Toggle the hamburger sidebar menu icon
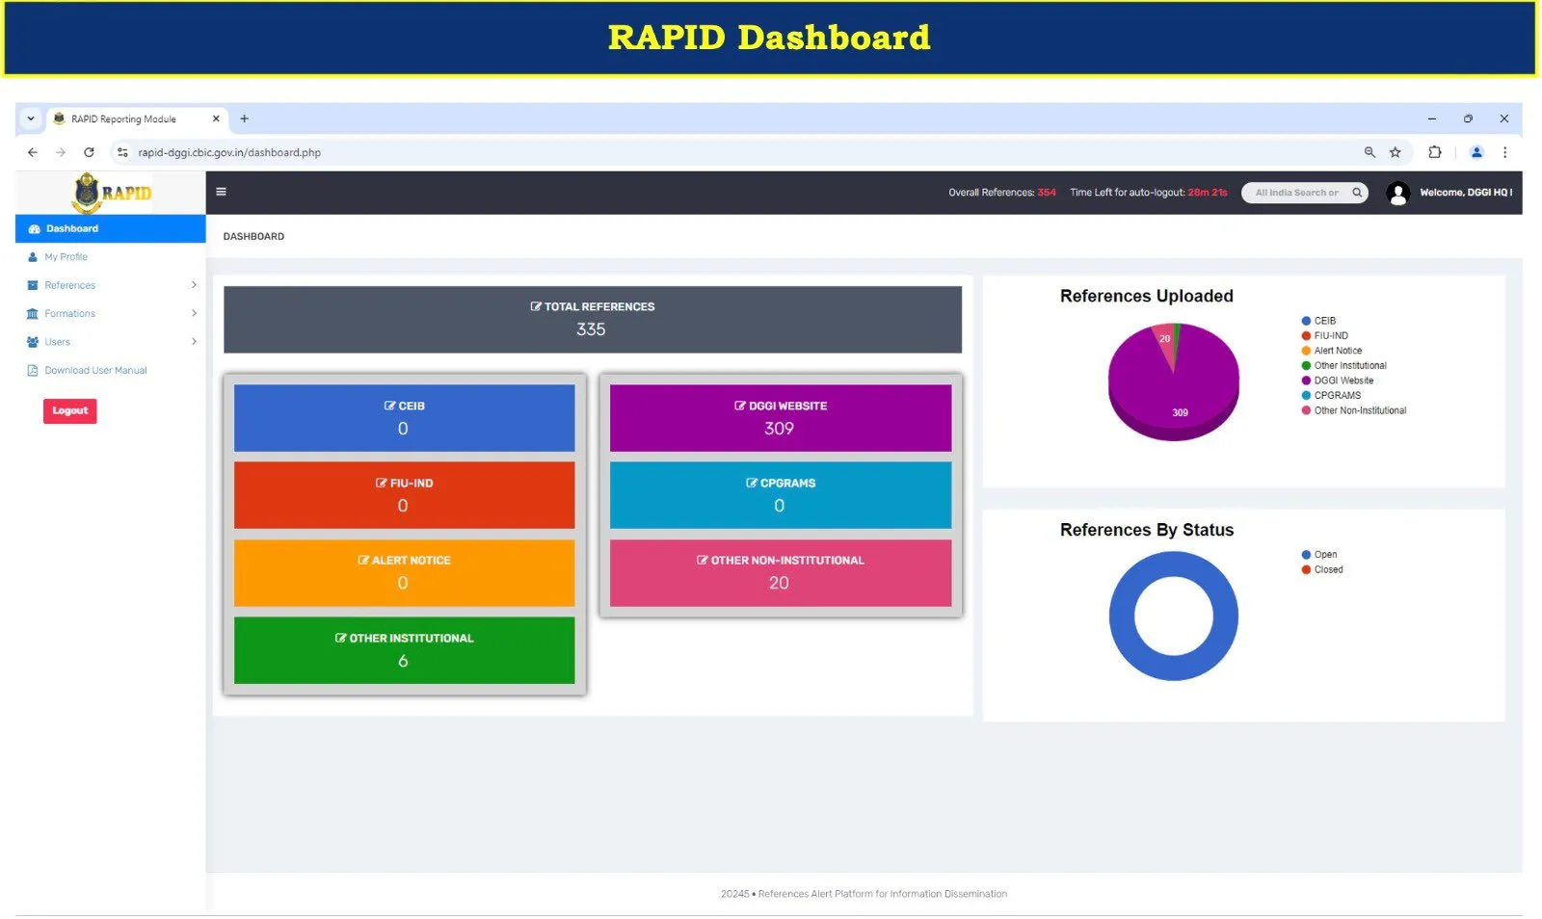The height and width of the screenshot is (919, 1542). 221,192
